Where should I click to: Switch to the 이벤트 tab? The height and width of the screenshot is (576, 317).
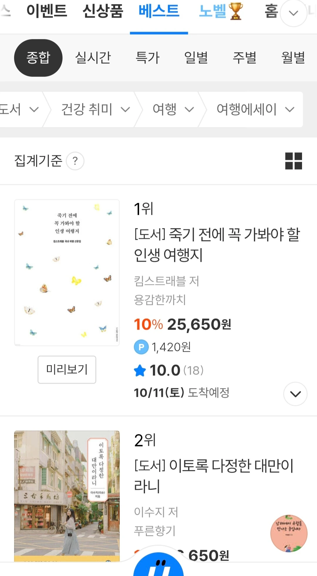point(47,11)
